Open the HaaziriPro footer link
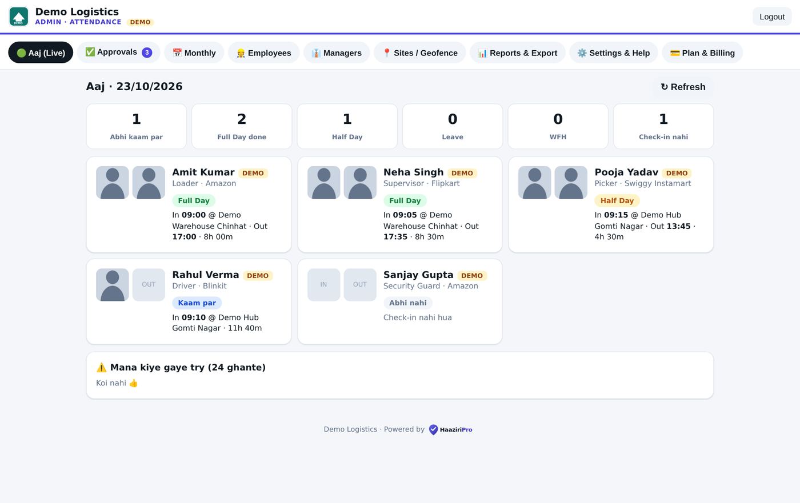The width and height of the screenshot is (800, 503). coord(450,429)
